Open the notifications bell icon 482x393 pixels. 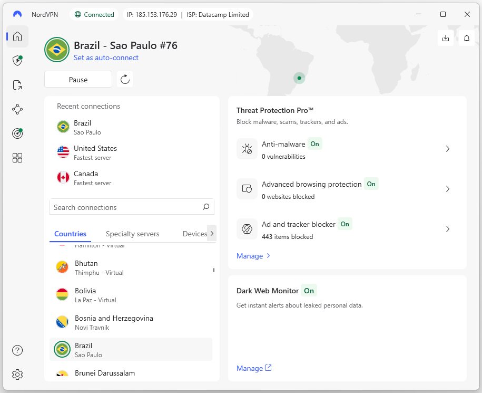(467, 38)
